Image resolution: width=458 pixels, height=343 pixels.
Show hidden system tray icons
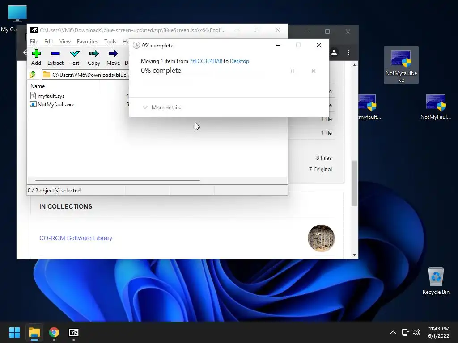393,332
